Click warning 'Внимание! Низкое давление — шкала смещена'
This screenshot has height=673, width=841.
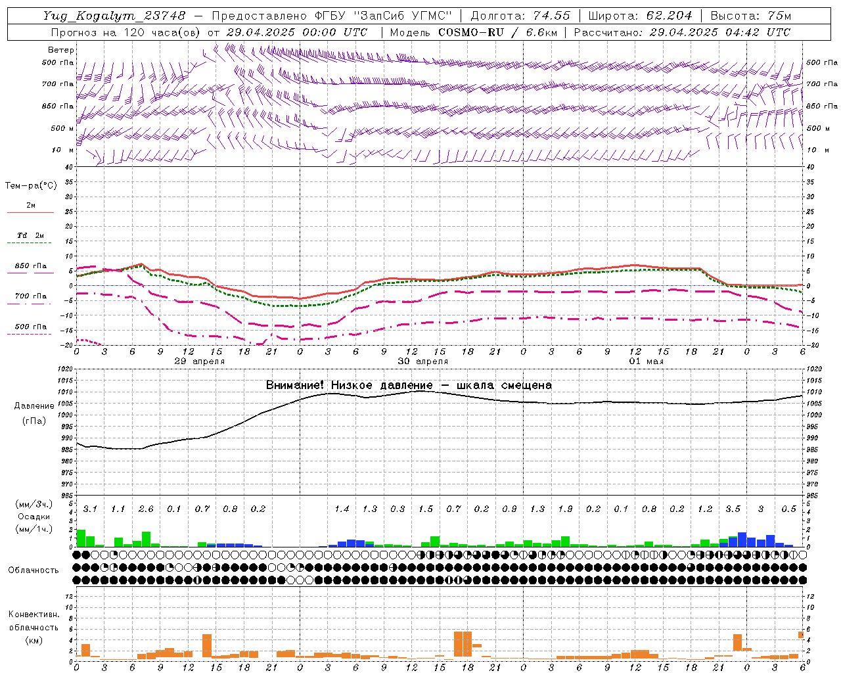click(409, 385)
